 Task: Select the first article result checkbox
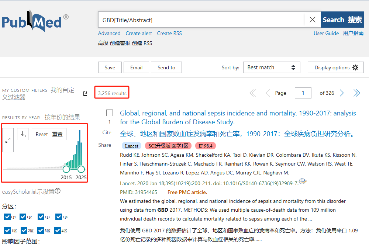(x=110, y=113)
